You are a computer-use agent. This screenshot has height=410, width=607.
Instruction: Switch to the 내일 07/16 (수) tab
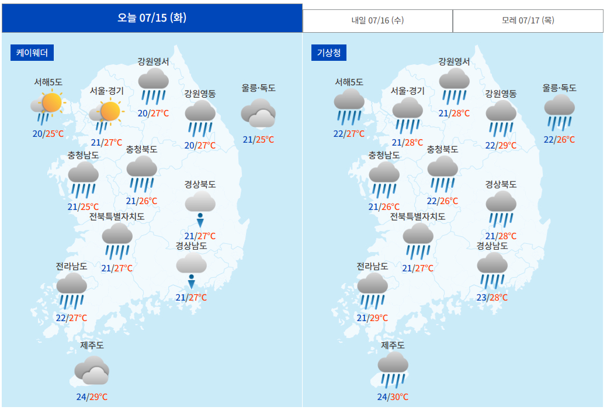point(377,20)
